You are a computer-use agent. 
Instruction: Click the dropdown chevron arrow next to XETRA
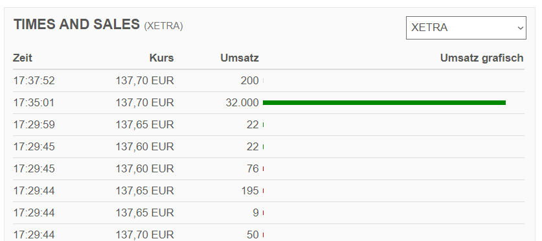pos(521,28)
